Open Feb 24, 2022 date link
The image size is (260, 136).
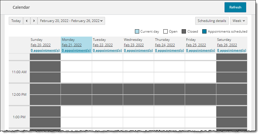point(165,45)
